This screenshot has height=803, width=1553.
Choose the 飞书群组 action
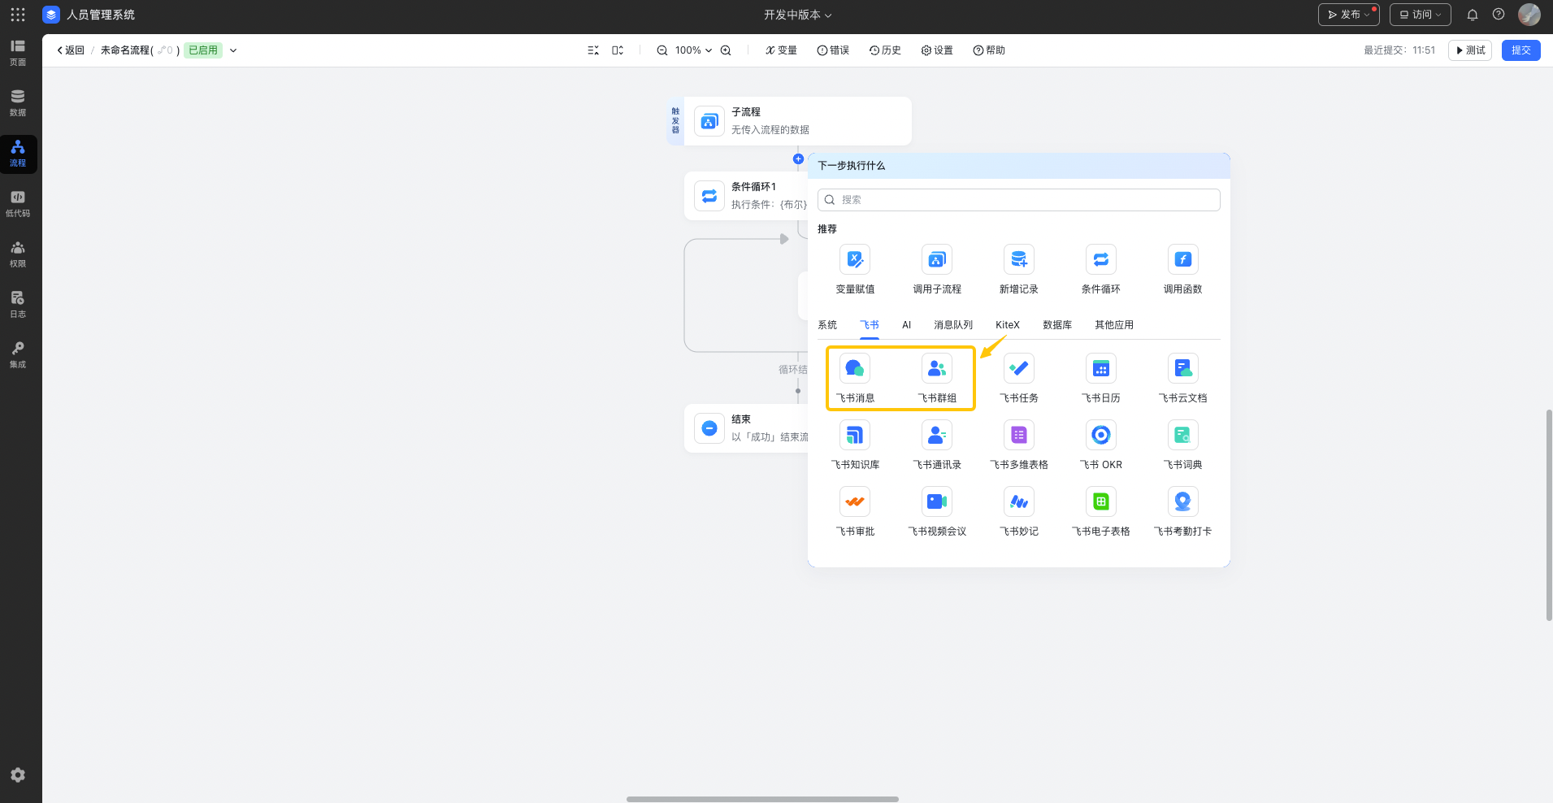[937, 379]
